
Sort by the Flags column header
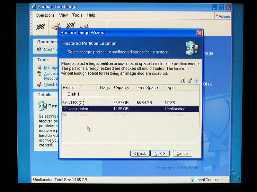[x=106, y=87]
